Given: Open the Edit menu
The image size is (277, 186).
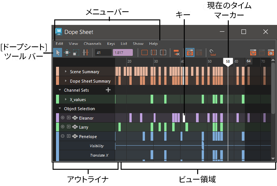Looking at the screenshot, I should coord(59,44).
